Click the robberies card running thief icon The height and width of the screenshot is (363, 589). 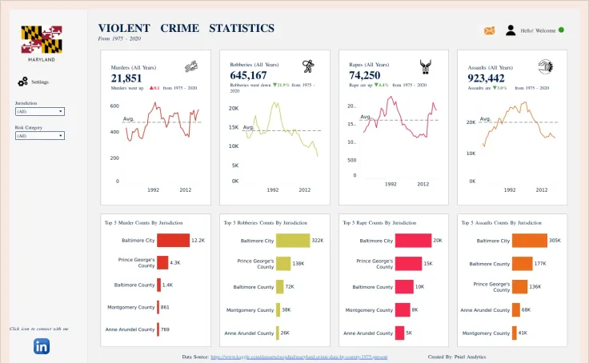[x=308, y=66]
